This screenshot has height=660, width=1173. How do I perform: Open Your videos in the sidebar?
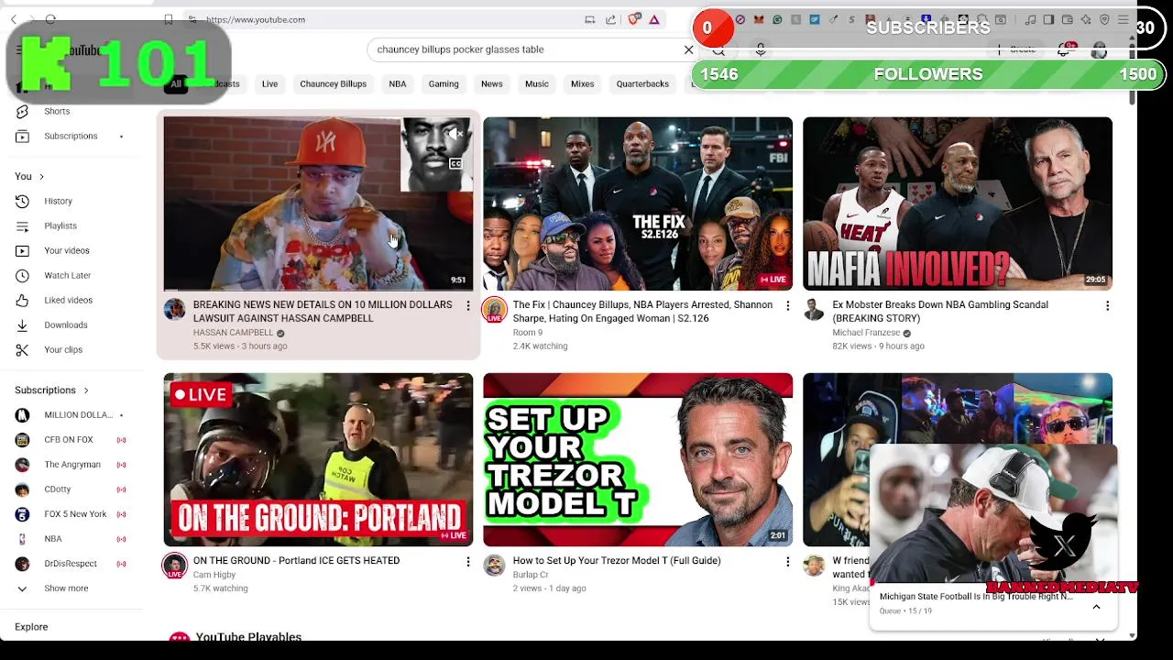(67, 250)
